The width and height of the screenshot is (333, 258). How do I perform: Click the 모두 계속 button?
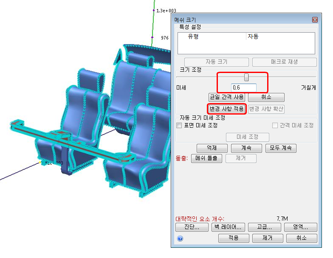point(281,148)
